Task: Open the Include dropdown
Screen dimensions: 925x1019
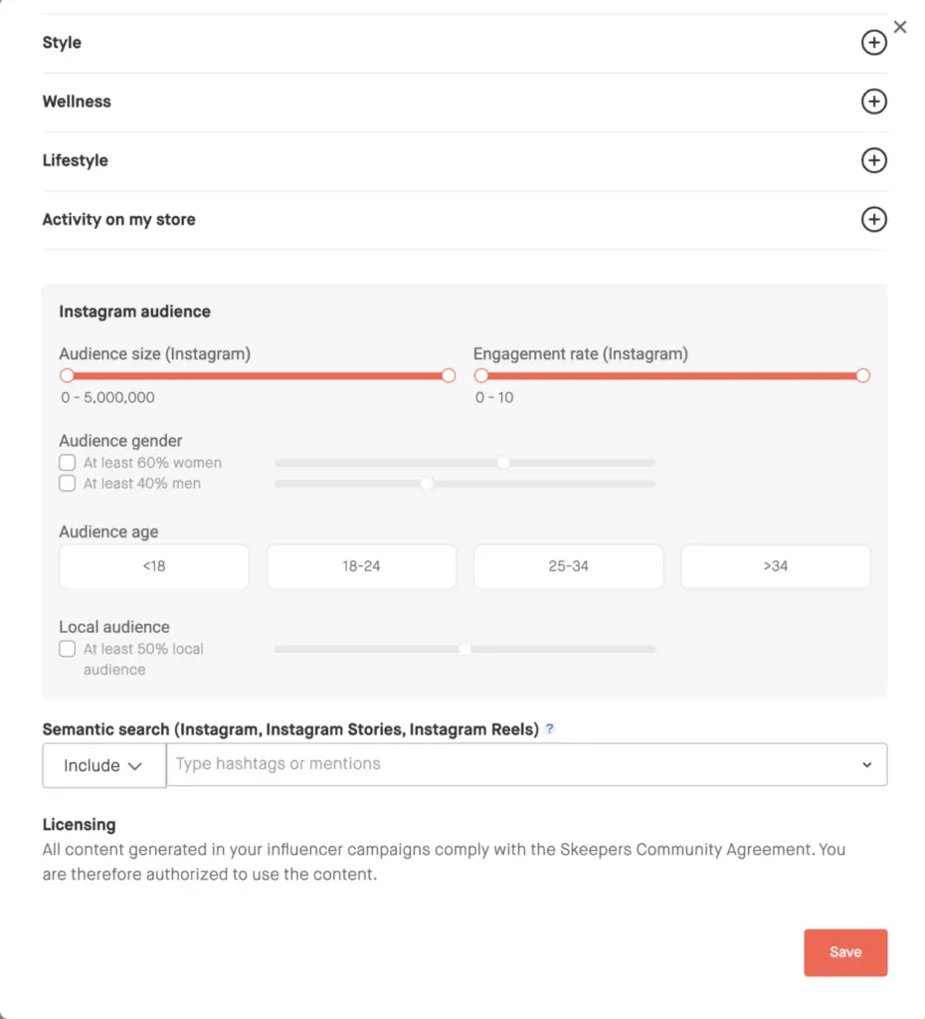Action: point(103,765)
